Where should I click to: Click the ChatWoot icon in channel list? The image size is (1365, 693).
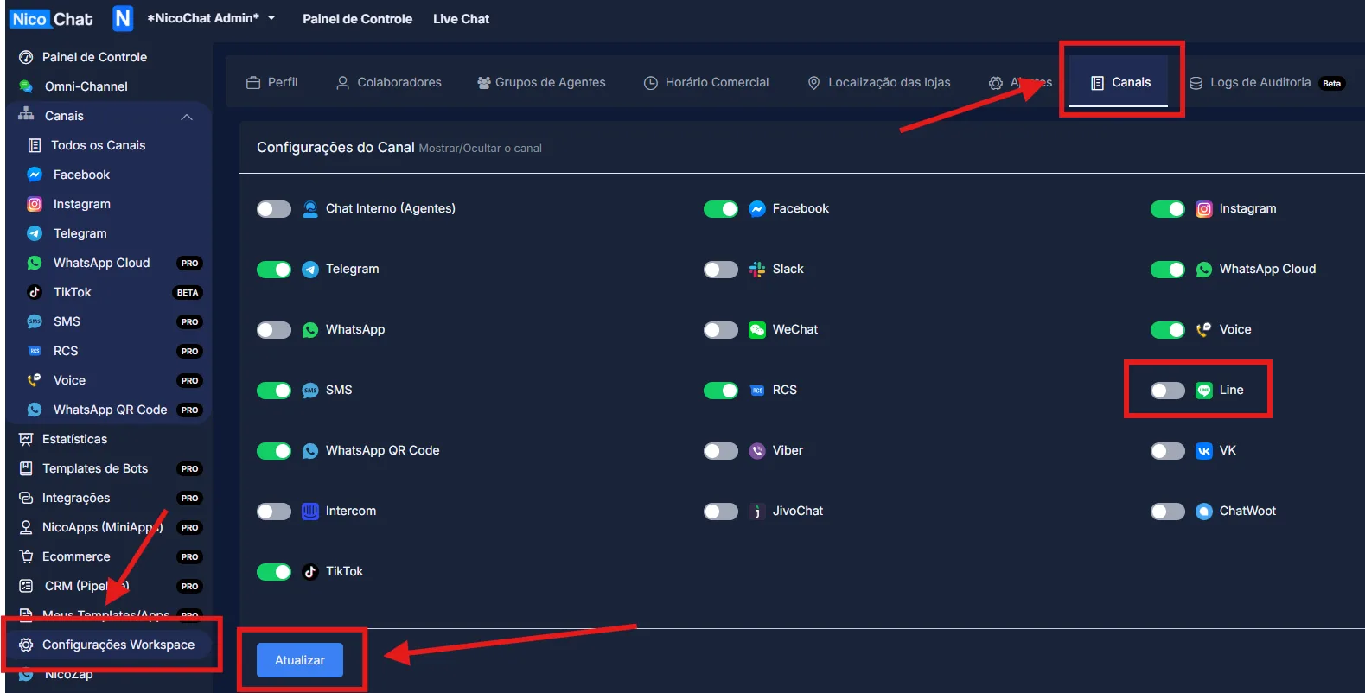(x=1204, y=511)
